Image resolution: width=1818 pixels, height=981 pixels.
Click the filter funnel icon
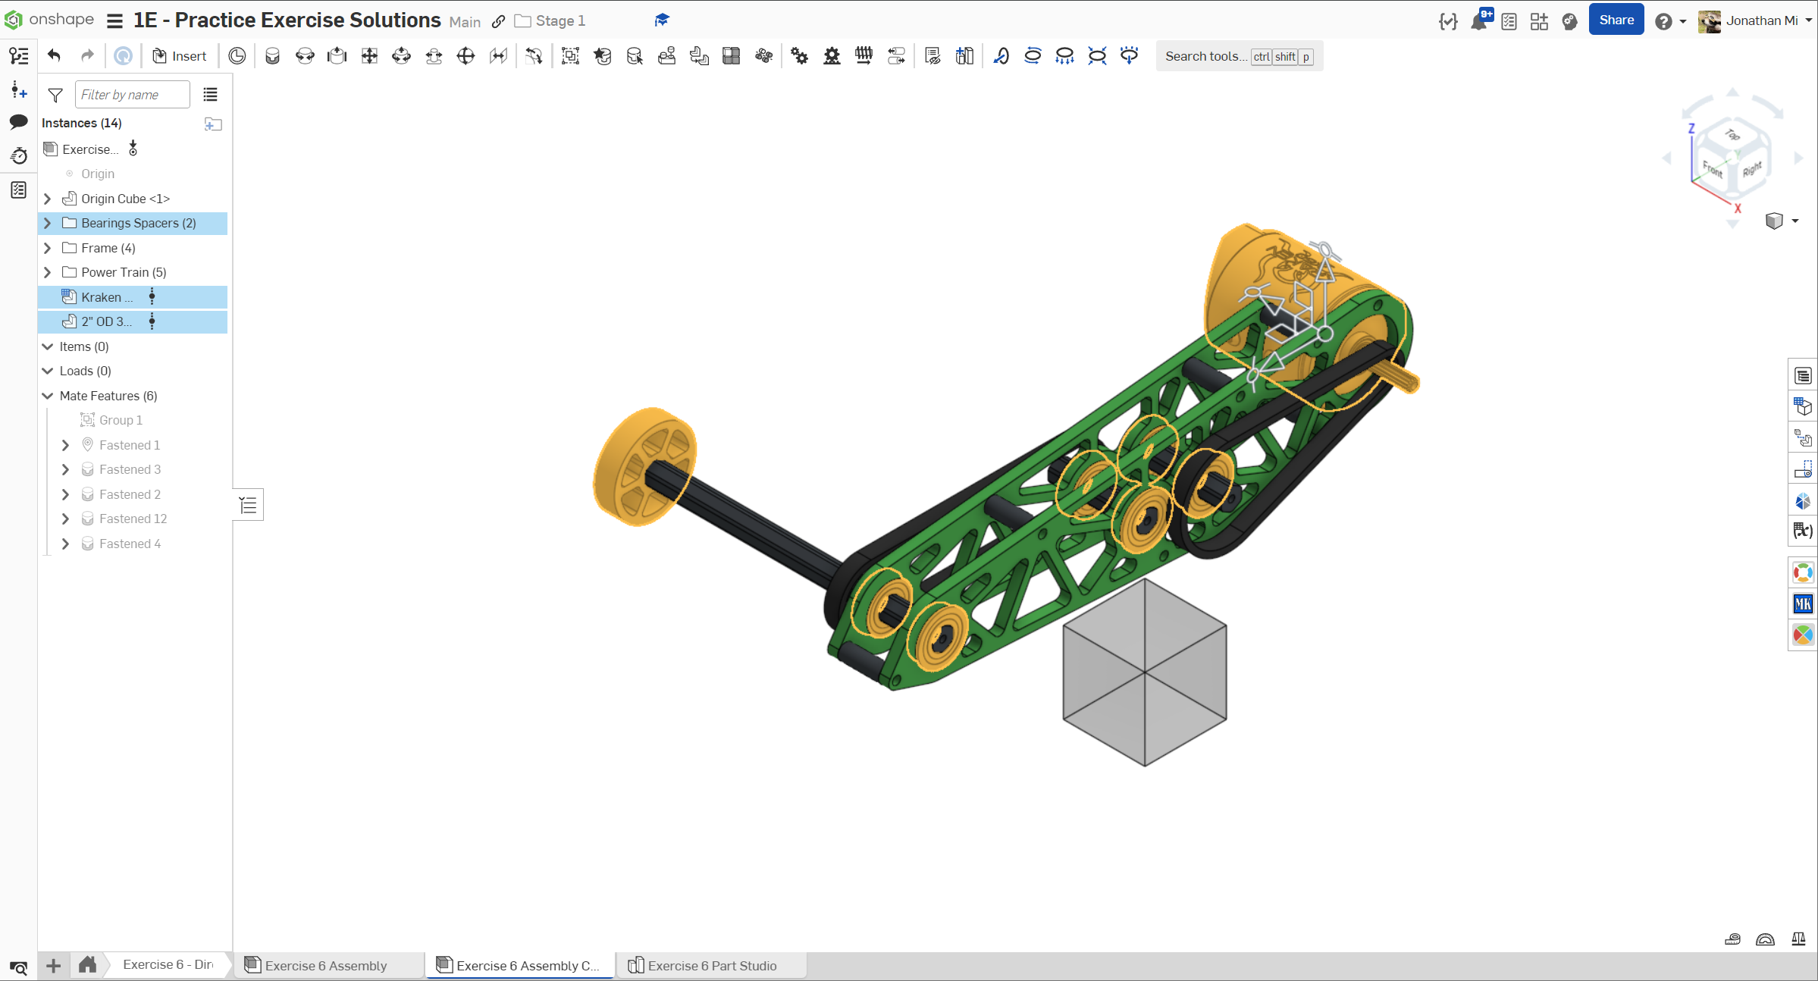[x=55, y=95]
